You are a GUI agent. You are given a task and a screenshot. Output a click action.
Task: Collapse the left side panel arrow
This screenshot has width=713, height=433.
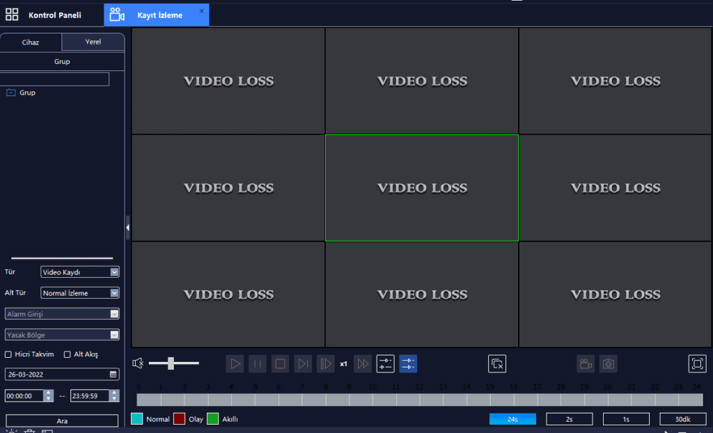pyautogui.click(x=128, y=228)
